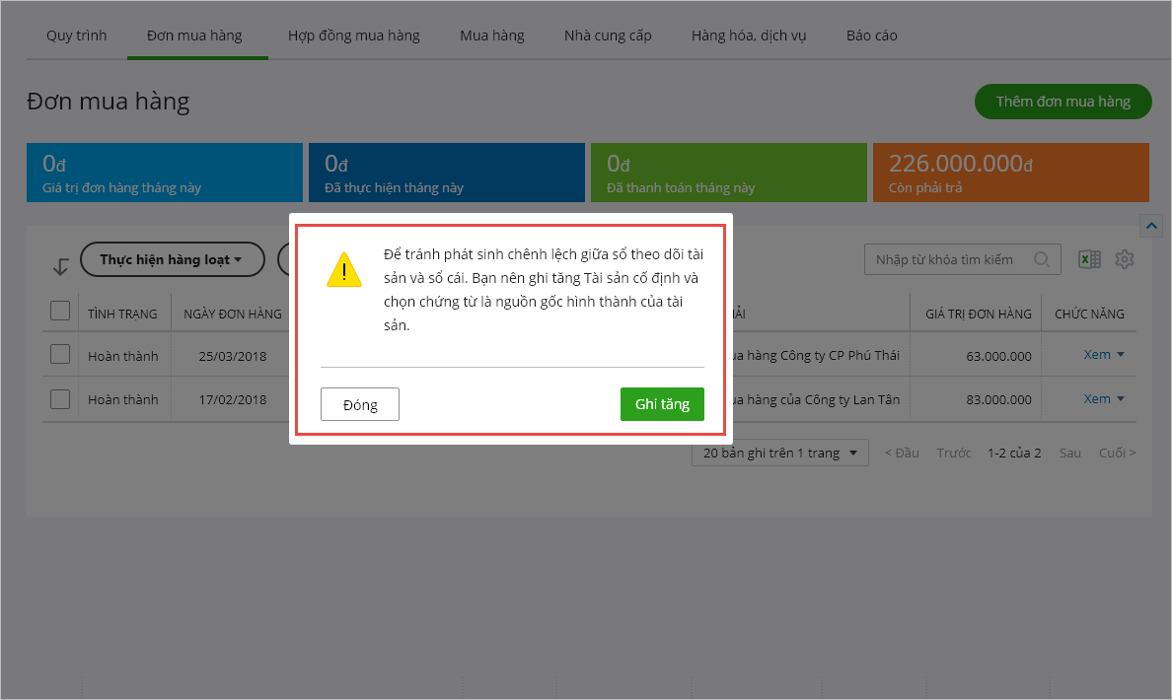Open the Nhà cung cấp tab

(608, 35)
